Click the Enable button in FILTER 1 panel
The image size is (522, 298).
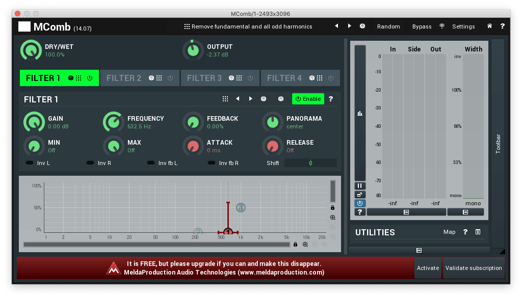[308, 99]
